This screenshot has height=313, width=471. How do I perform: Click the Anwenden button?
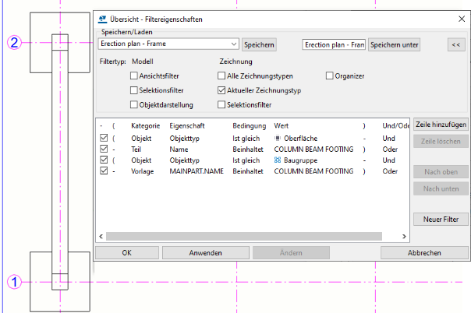click(205, 252)
